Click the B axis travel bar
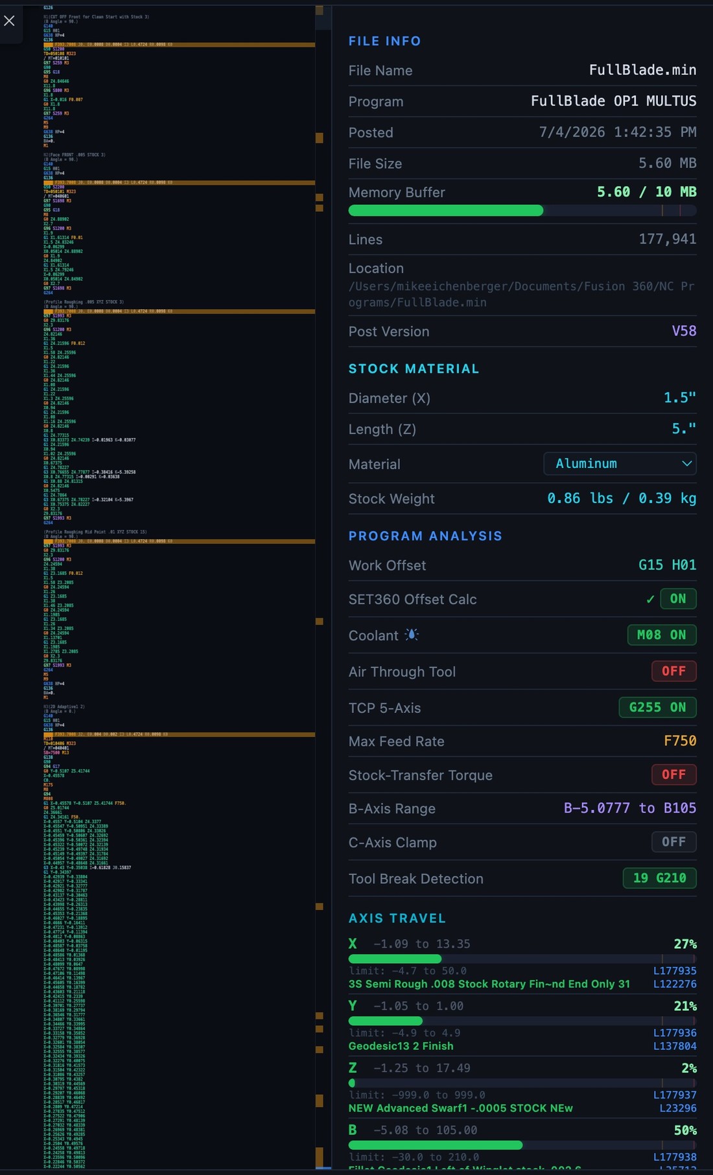 point(522,1145)
